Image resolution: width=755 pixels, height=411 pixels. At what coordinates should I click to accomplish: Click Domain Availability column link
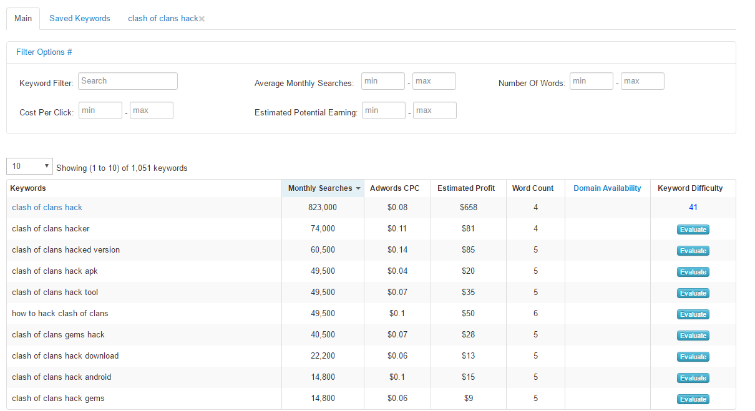click(607, 188)
